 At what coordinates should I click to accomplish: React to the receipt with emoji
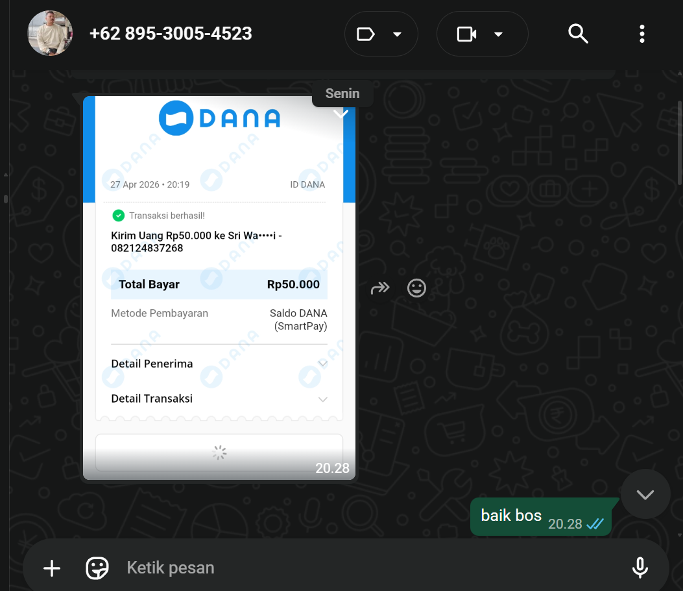[416, 288]
